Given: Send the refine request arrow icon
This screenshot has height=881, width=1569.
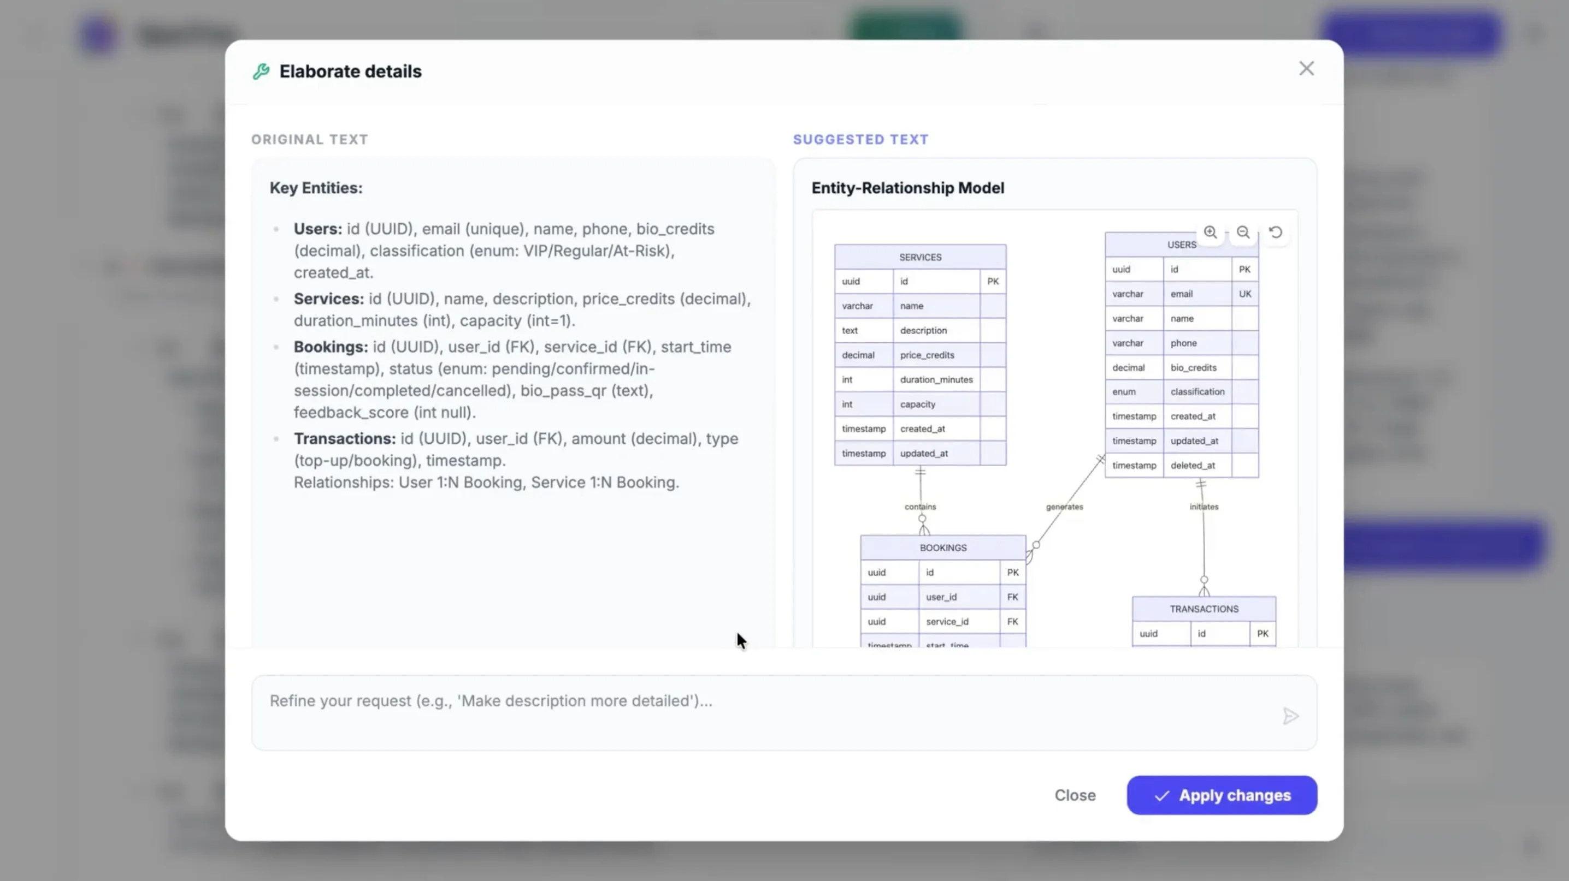Looking at the screenshot, I should tap(1290, 716).
